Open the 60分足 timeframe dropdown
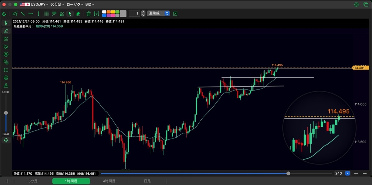372x185 pixels. click(57, 4)
